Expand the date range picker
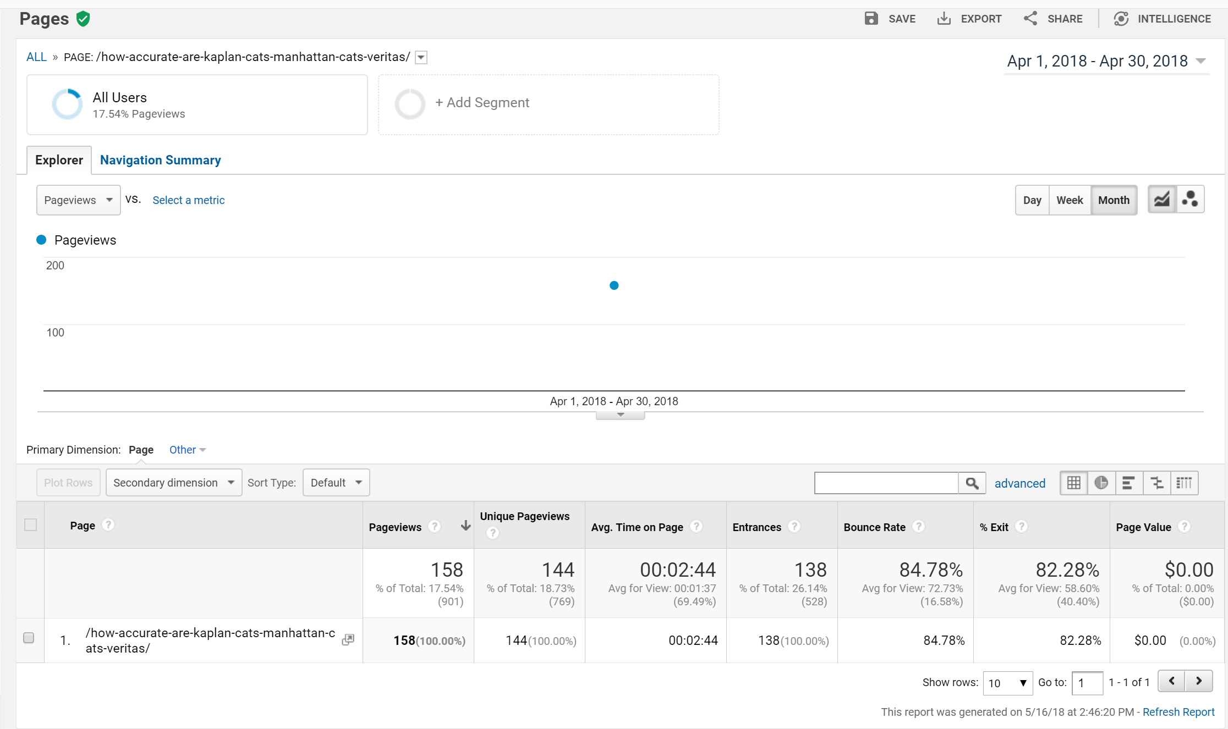Viewport: 1228px width, 729px height. coord(1106,61)
